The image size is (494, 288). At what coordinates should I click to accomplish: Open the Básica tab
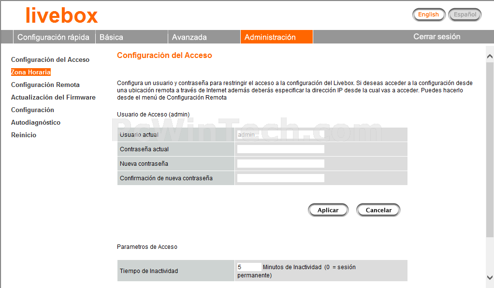tap(131, 37)
